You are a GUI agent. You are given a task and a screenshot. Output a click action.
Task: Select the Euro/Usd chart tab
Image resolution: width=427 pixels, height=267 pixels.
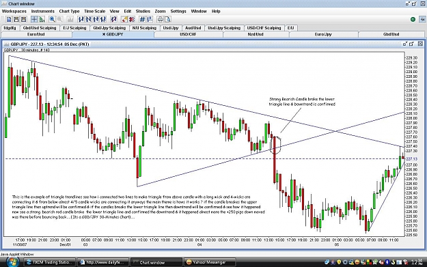pos(36,34)
